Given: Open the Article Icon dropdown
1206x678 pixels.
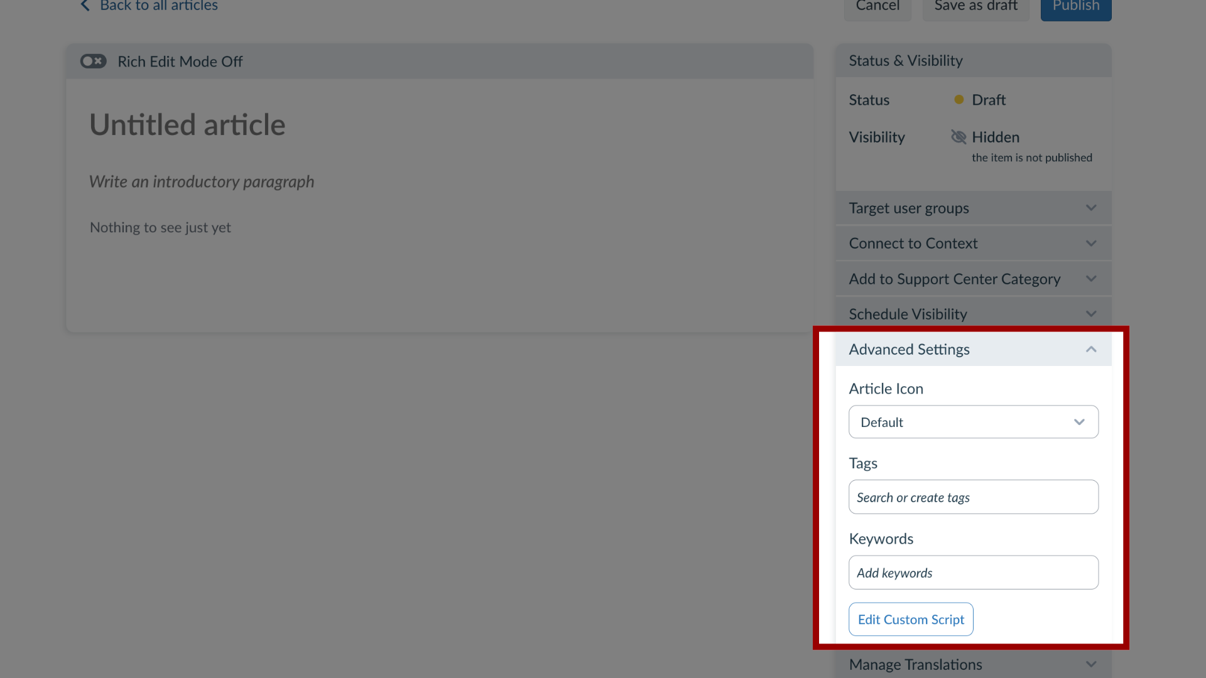Looking at the screenshot, I should tap(973, 421).
